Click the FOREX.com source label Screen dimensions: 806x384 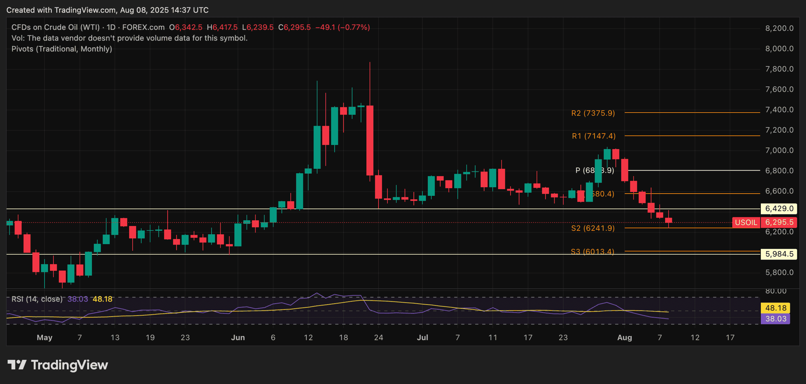pyautogui.click(x=143, y=27)
